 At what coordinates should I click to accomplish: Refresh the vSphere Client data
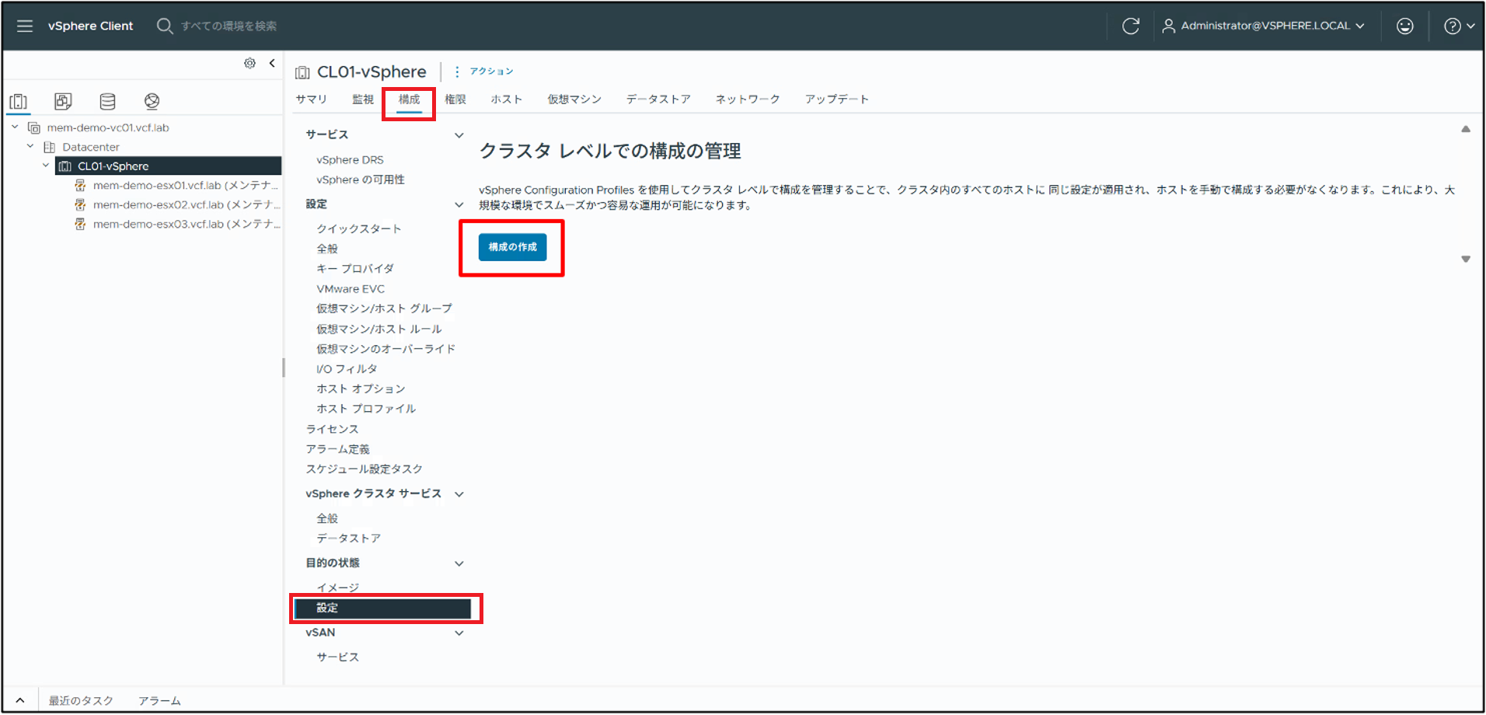click(1131, 26)
